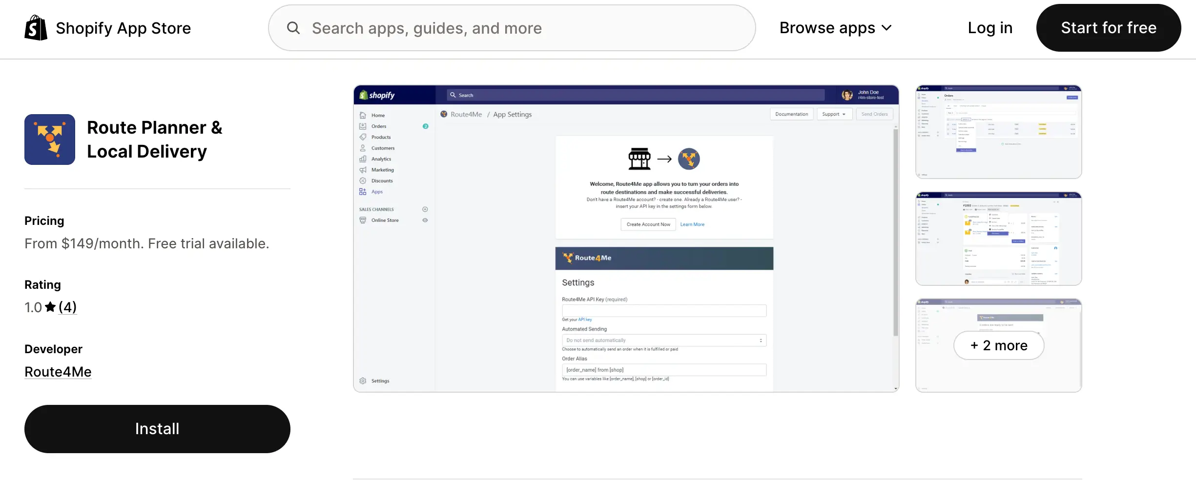
Task: Open the Log in link
Action: click(x=990, y=28)
